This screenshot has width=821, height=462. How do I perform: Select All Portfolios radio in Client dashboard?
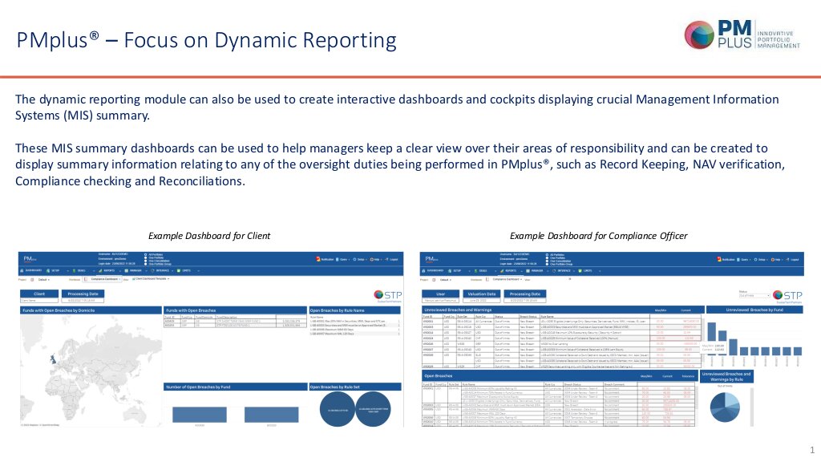pyautogui.click(x=146, y=254)
